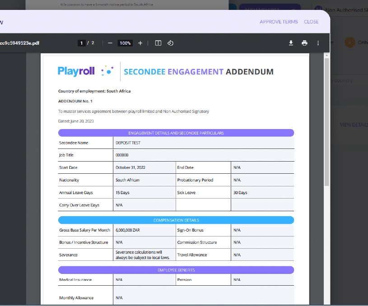The width and height of the screenshot is (368, 306).
Task: Click the page number input showing 1
Action: tap(82, 43)
